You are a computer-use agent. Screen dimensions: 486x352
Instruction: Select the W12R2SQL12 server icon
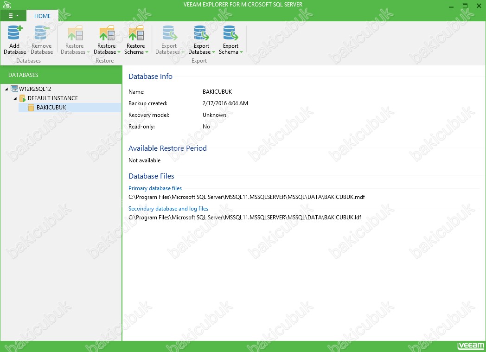click(x=14, y=89)
